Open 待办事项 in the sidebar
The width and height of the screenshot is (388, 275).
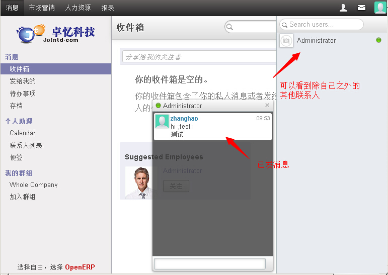pyautogui.click(x=23, y=94)
